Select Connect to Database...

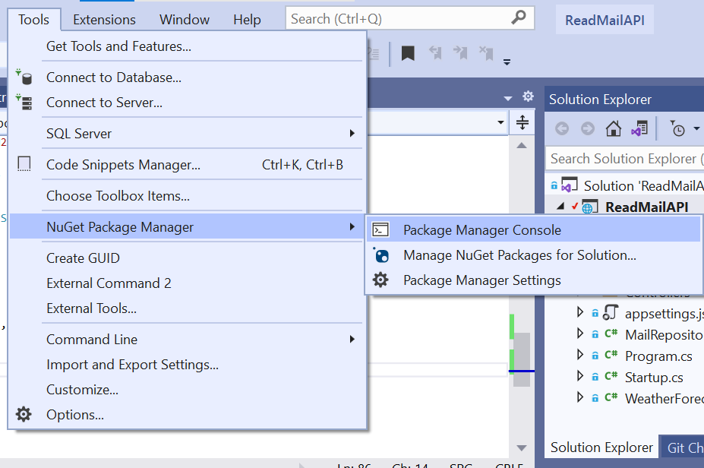click(x=188, y=77)
